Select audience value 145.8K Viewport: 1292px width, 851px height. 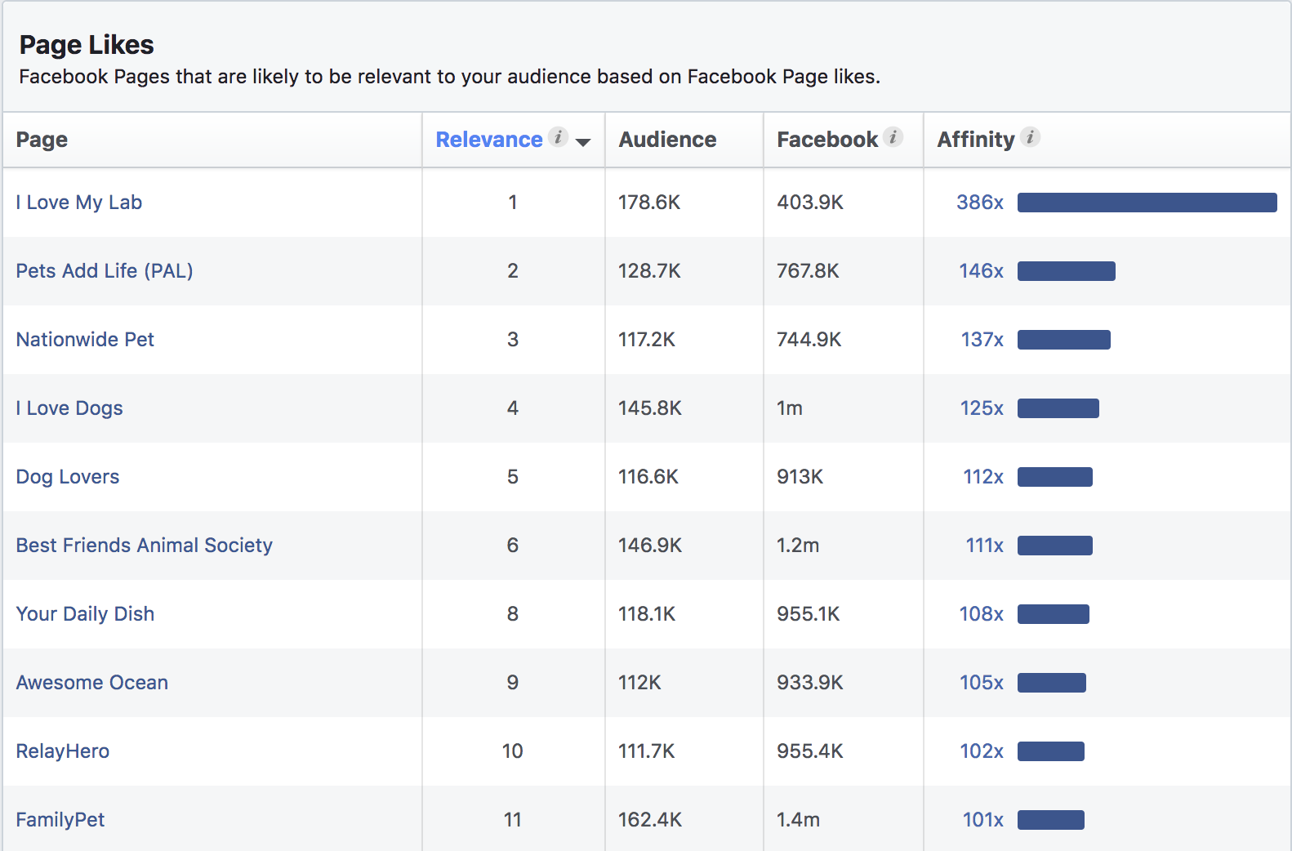point(650,408)
